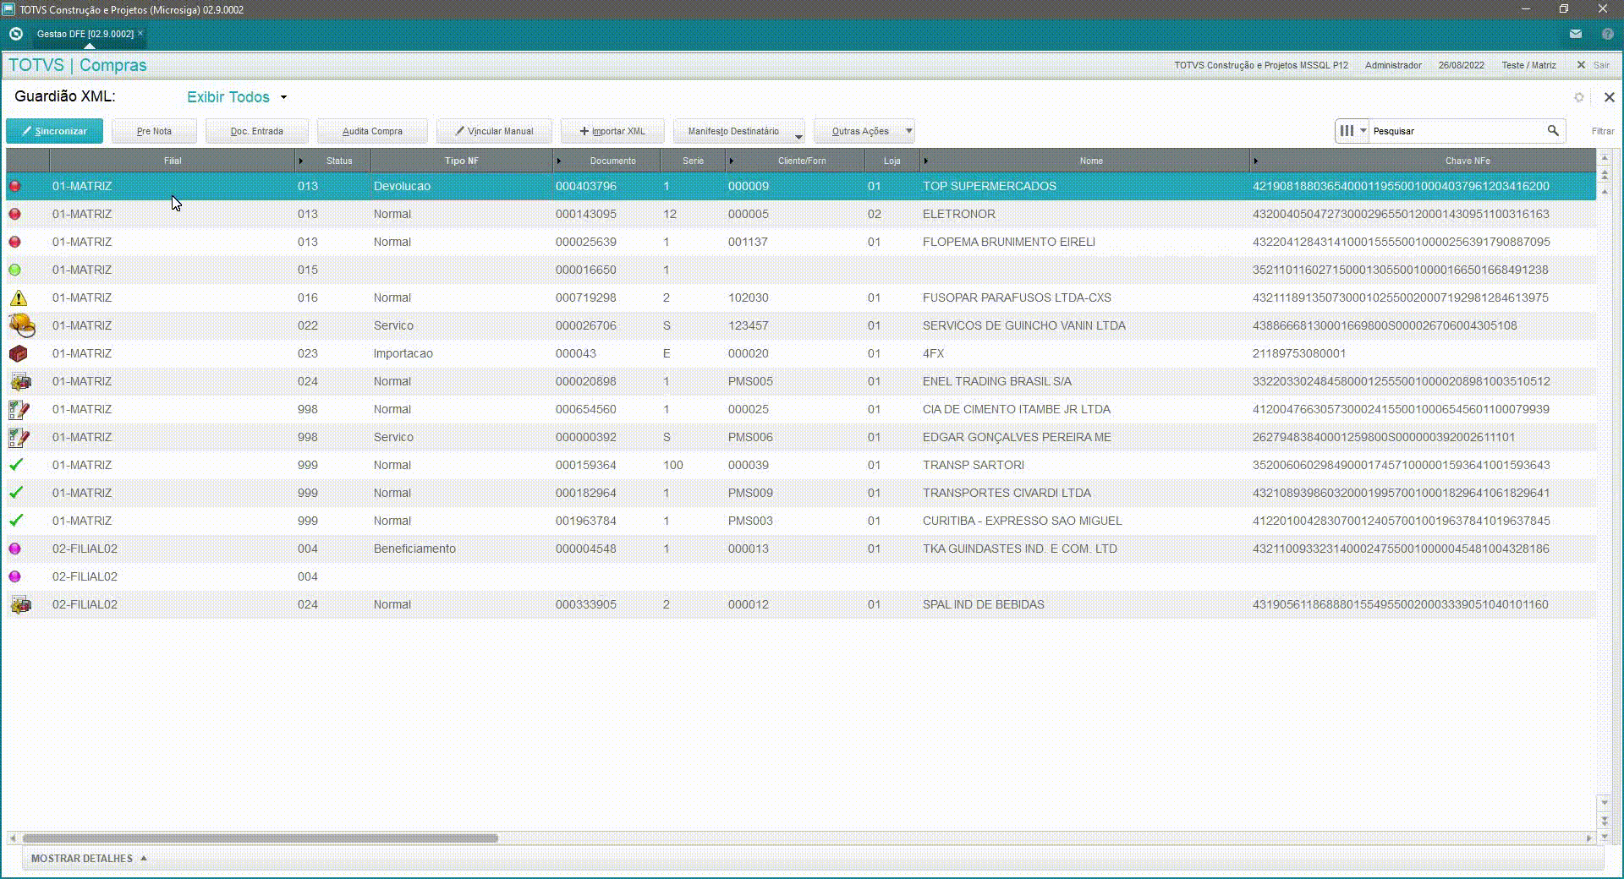The image size is (1624, 879).
Task: Focus the Pesquisar search field
Action: click(x=1457, y=131)
